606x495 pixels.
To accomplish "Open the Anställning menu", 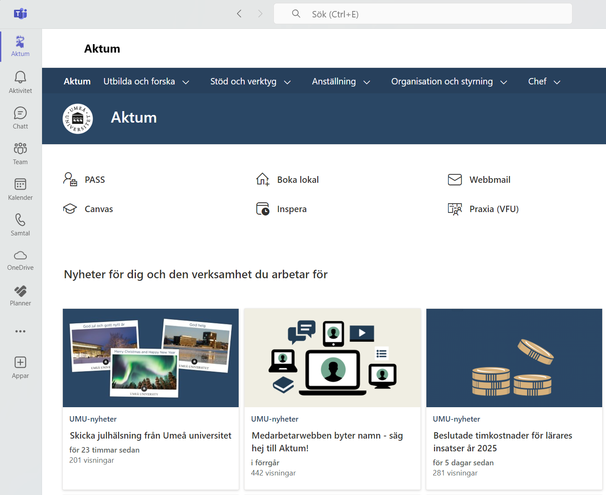I will pos(334,81).
